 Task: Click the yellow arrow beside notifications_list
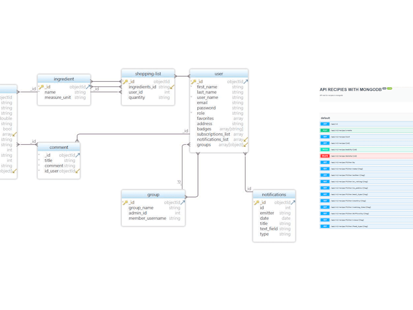tap(246, 139)
